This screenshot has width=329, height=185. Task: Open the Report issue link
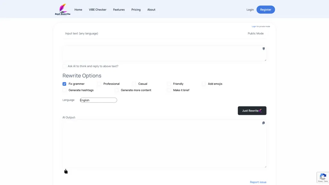(258, 182)
